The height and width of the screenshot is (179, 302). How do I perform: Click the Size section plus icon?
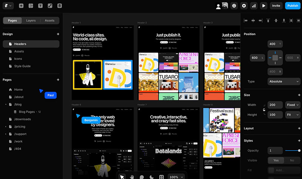299,95
